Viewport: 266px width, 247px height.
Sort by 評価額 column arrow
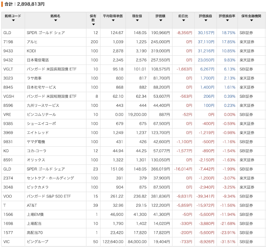pyautogui.click(x=160, y=20)
